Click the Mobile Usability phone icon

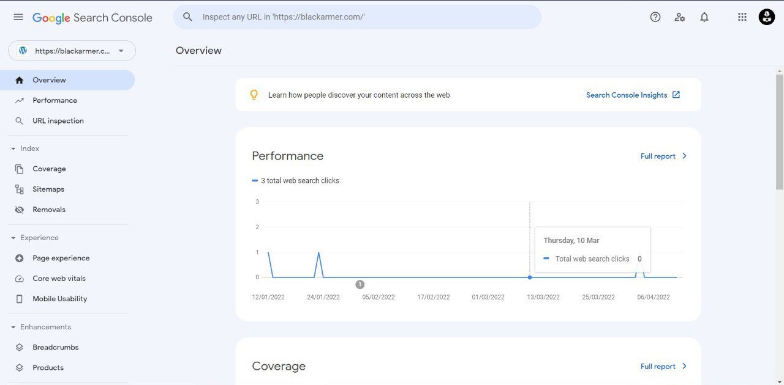click(x=20, y=299)
